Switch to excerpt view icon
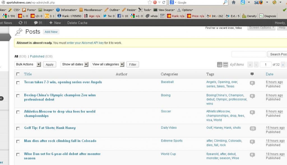 (x=225, y=65)
